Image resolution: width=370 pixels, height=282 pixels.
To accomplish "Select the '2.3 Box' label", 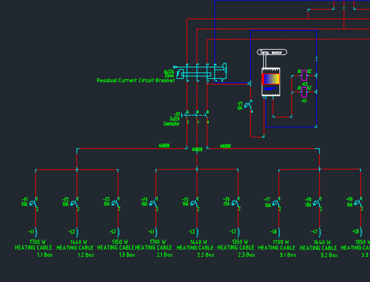I will [x=247, y=255].
